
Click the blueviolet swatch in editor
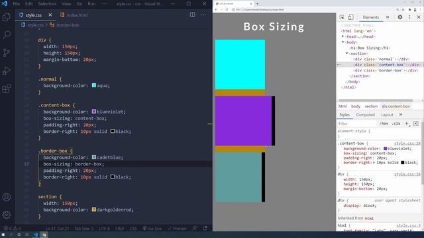(94, 112)
